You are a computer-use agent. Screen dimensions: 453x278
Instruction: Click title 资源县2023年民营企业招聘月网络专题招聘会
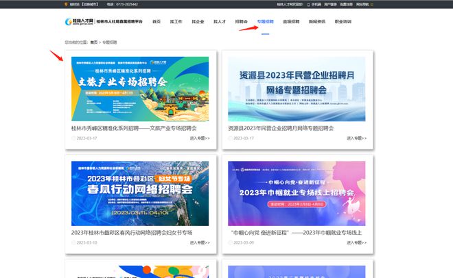[x=281, y=128]
